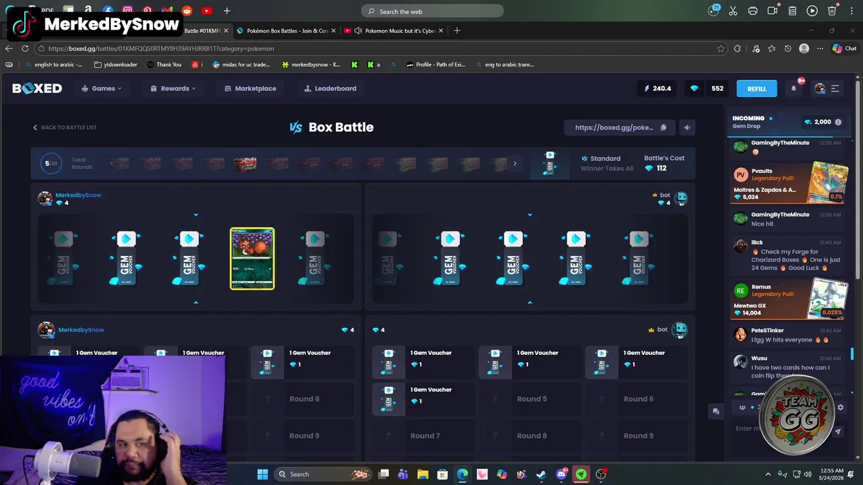Click PeteSTinker username in chat

767,331
